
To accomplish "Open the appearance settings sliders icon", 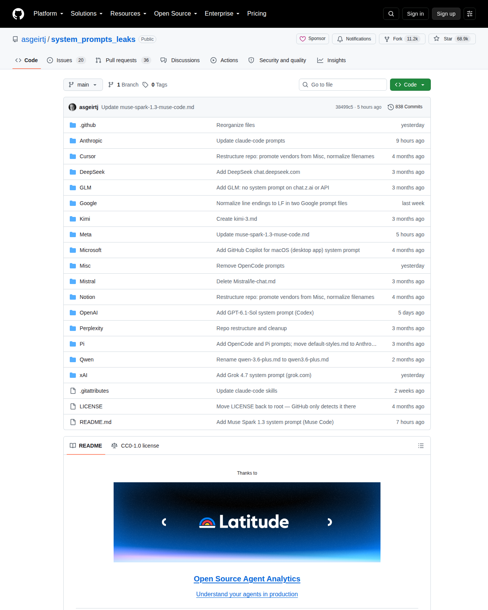I will (x=470, y=14).
